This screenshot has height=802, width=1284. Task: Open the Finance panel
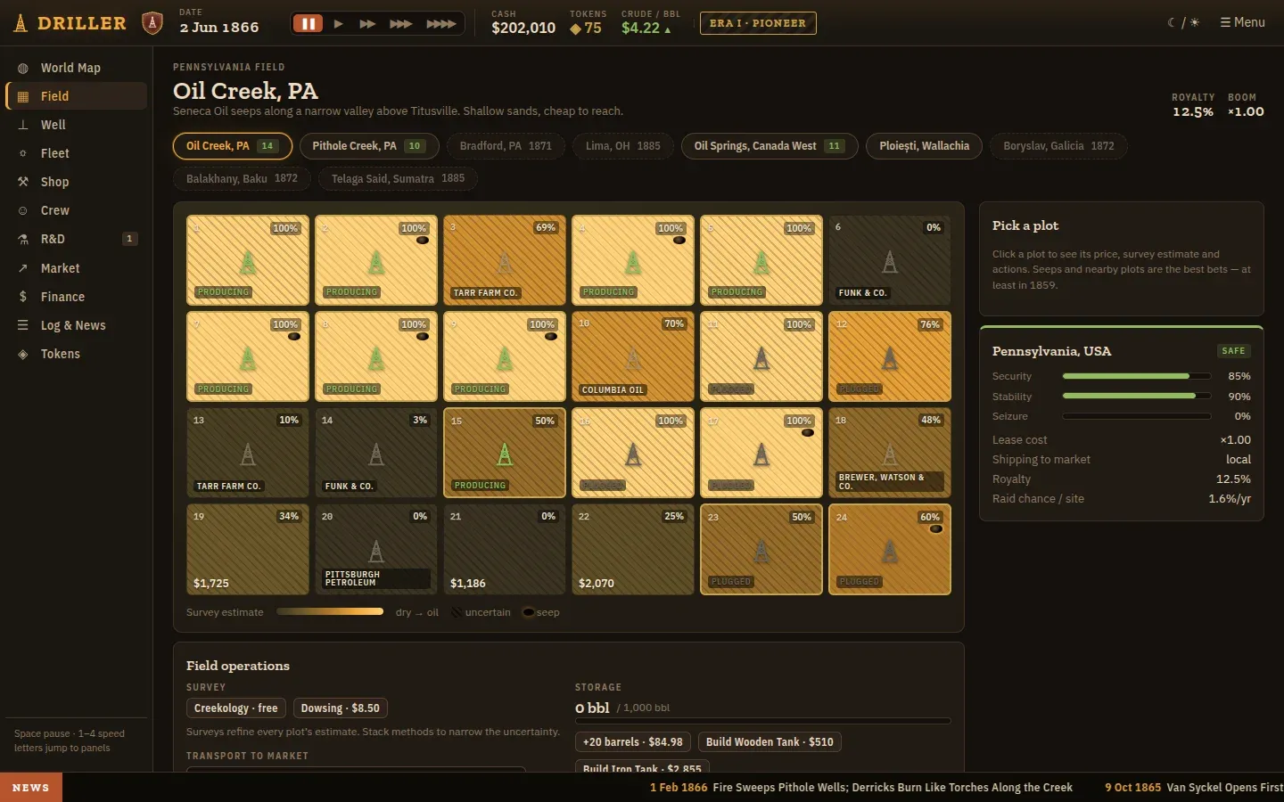[76, 297]
